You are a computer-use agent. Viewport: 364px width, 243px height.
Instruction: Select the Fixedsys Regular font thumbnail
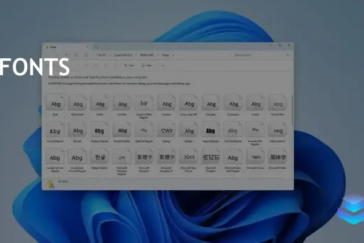pos(99,129)
